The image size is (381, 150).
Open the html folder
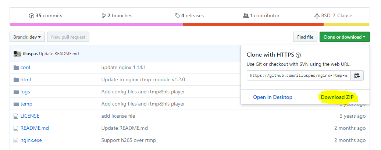[x=25, y=80]
